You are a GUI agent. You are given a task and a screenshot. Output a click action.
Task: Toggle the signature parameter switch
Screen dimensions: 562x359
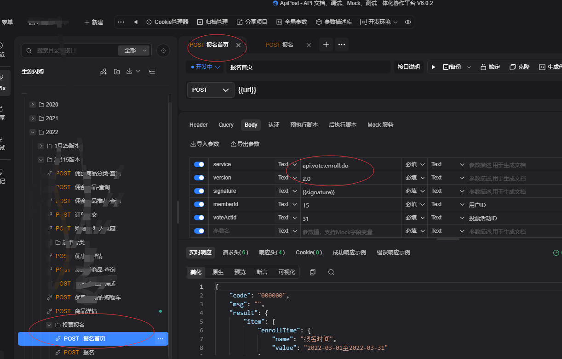pyautogui.click(x=199, y=191)
